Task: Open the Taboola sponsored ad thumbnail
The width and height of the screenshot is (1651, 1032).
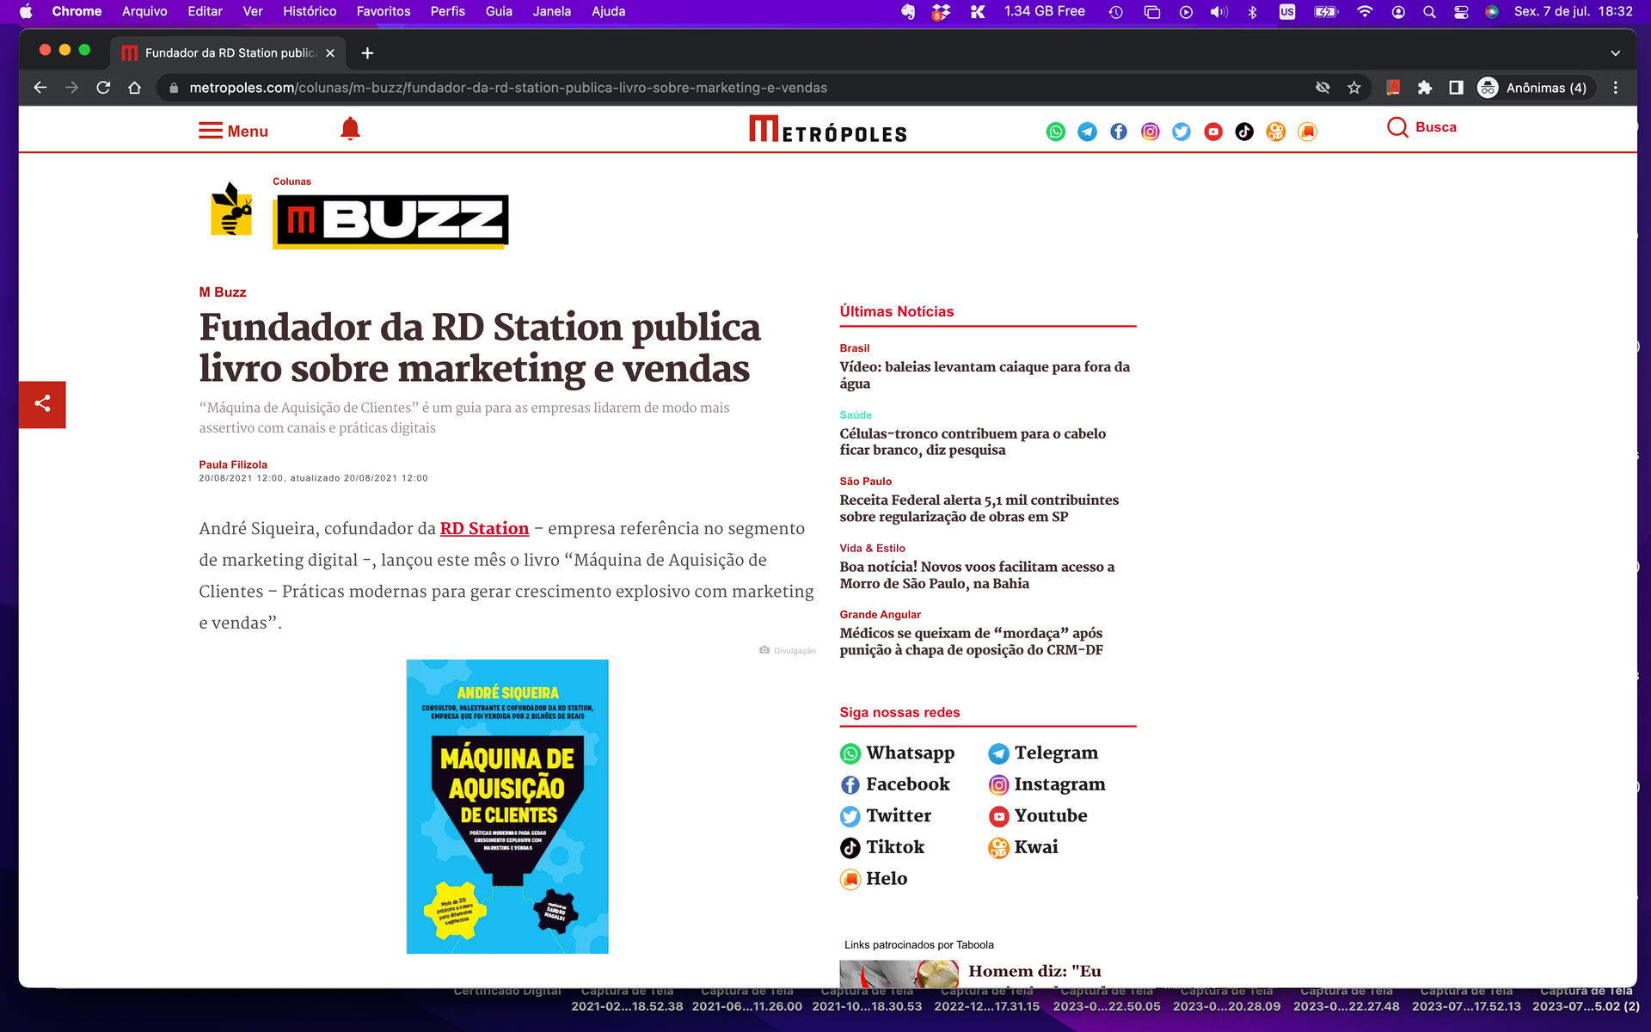Action: [899, 974]
